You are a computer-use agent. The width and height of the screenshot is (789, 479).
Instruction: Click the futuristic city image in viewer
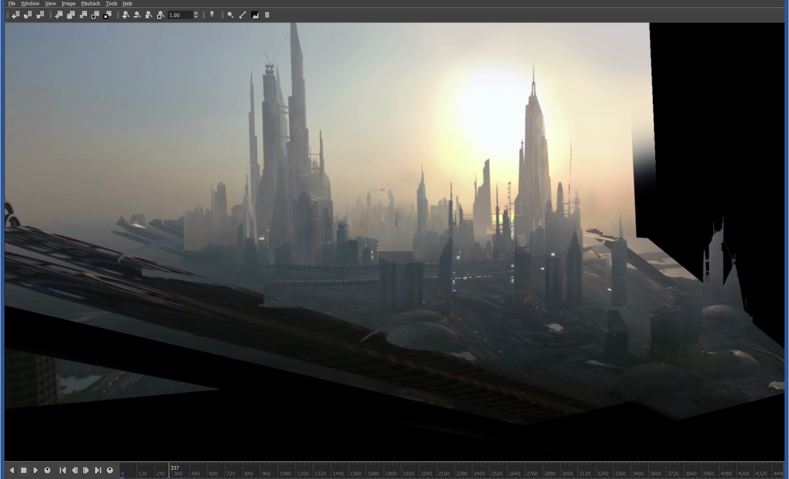[x=394, y=241]
